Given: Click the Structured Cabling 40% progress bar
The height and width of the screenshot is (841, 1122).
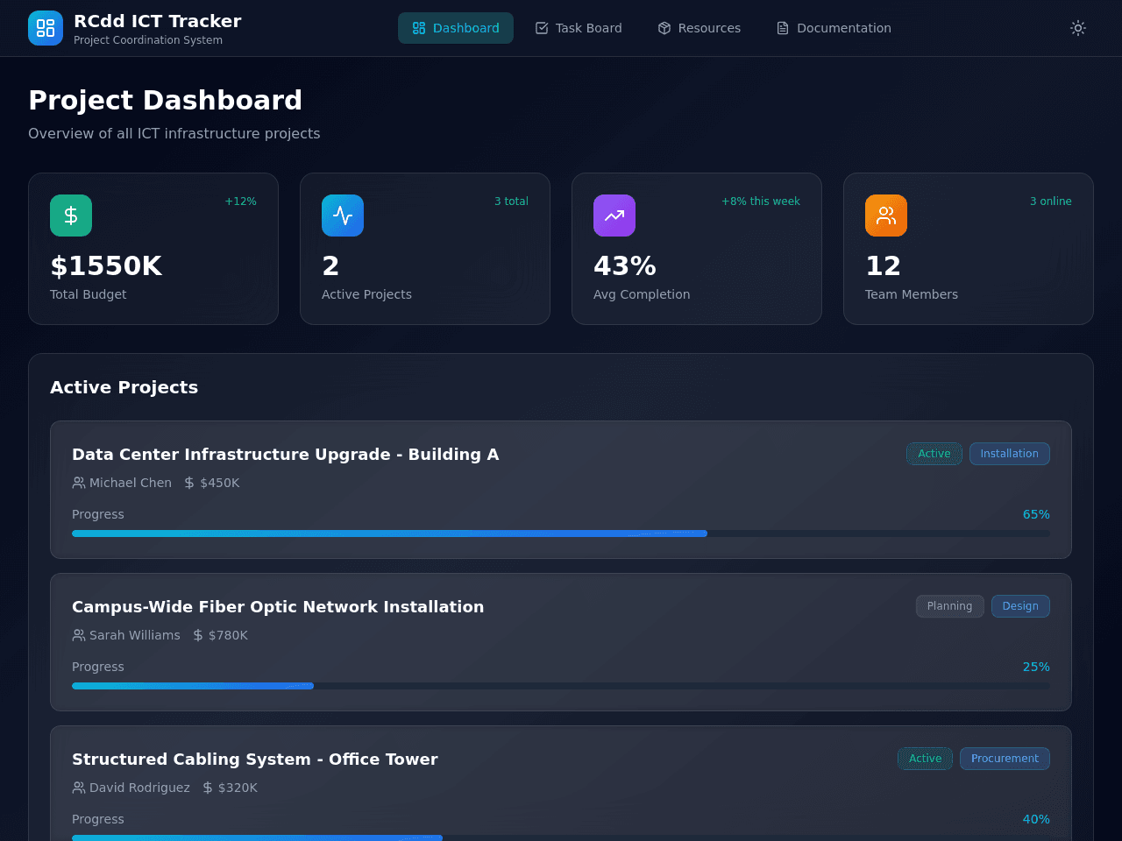Looking at the screenshot, I should [561, 837].
